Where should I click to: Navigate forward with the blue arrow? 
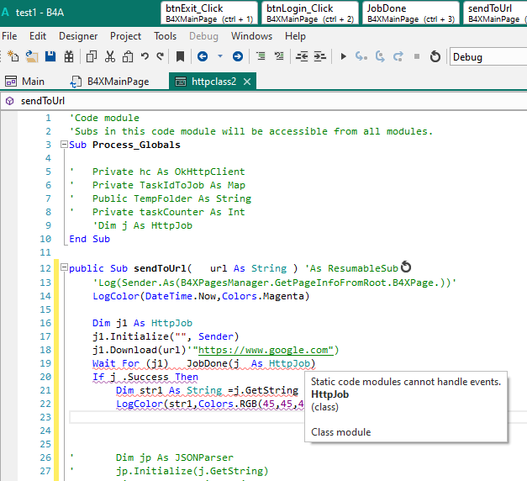click(238, 56)
